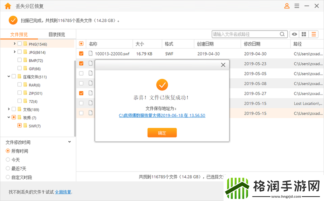Screen dimensions: 324x201
Task: Check the PNG(1546) checkbox
Action: click(19, 43)
